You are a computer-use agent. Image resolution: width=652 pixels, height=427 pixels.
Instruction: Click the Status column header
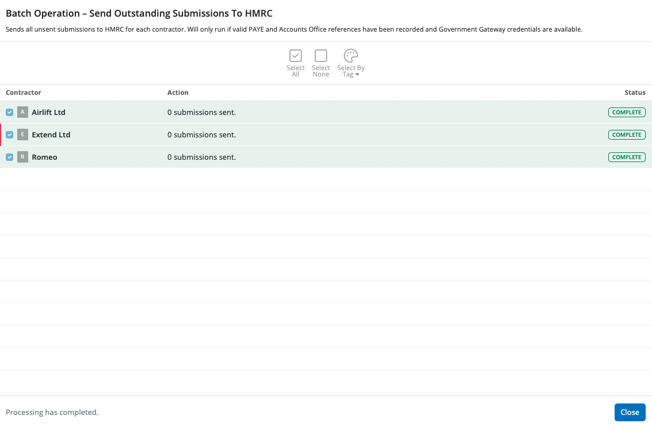point(635,93)
